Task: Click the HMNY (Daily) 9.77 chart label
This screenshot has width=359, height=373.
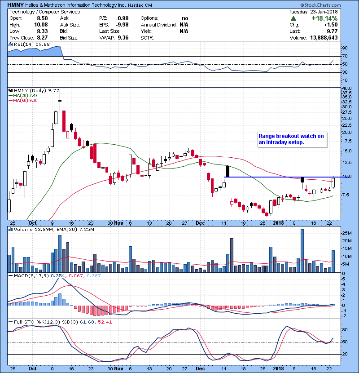Action: 36,90
